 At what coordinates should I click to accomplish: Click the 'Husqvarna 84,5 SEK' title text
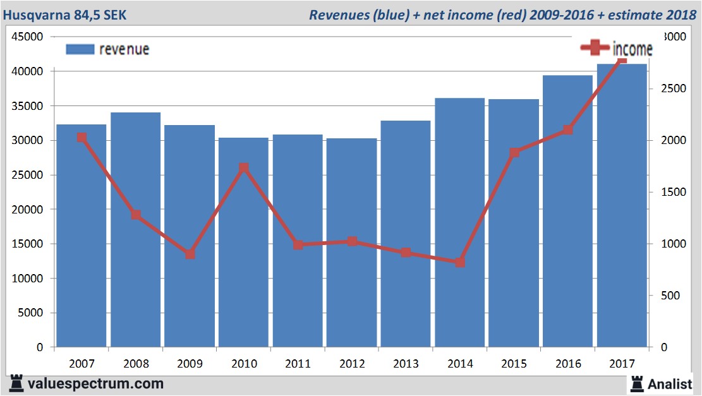tap(65, 15)
